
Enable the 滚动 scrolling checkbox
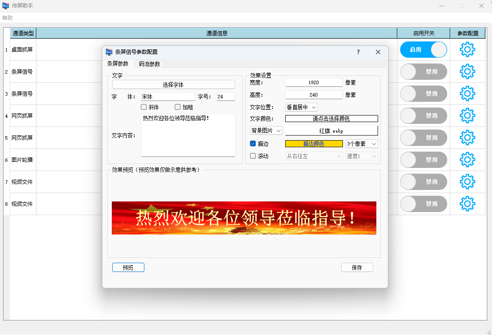pos(253,156)
